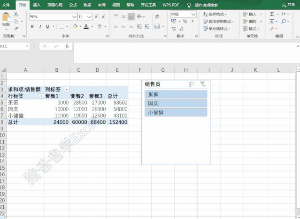Open the File tab

[6, 5]
